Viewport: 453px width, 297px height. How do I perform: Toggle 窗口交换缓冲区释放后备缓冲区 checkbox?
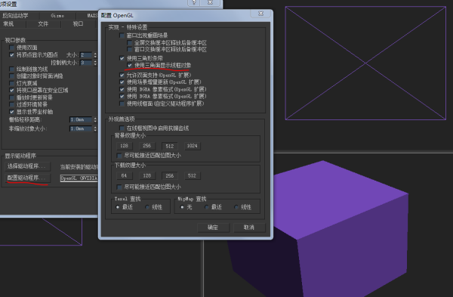click(129, 49)
